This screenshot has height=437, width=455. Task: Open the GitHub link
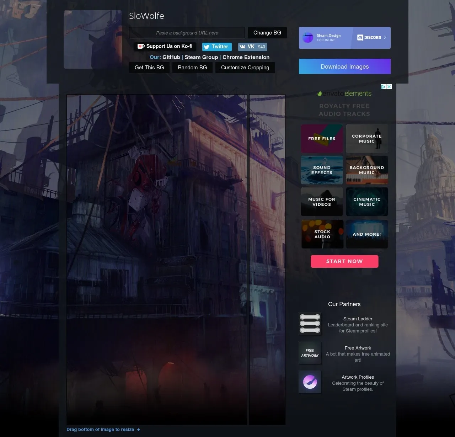click(171, 57)
